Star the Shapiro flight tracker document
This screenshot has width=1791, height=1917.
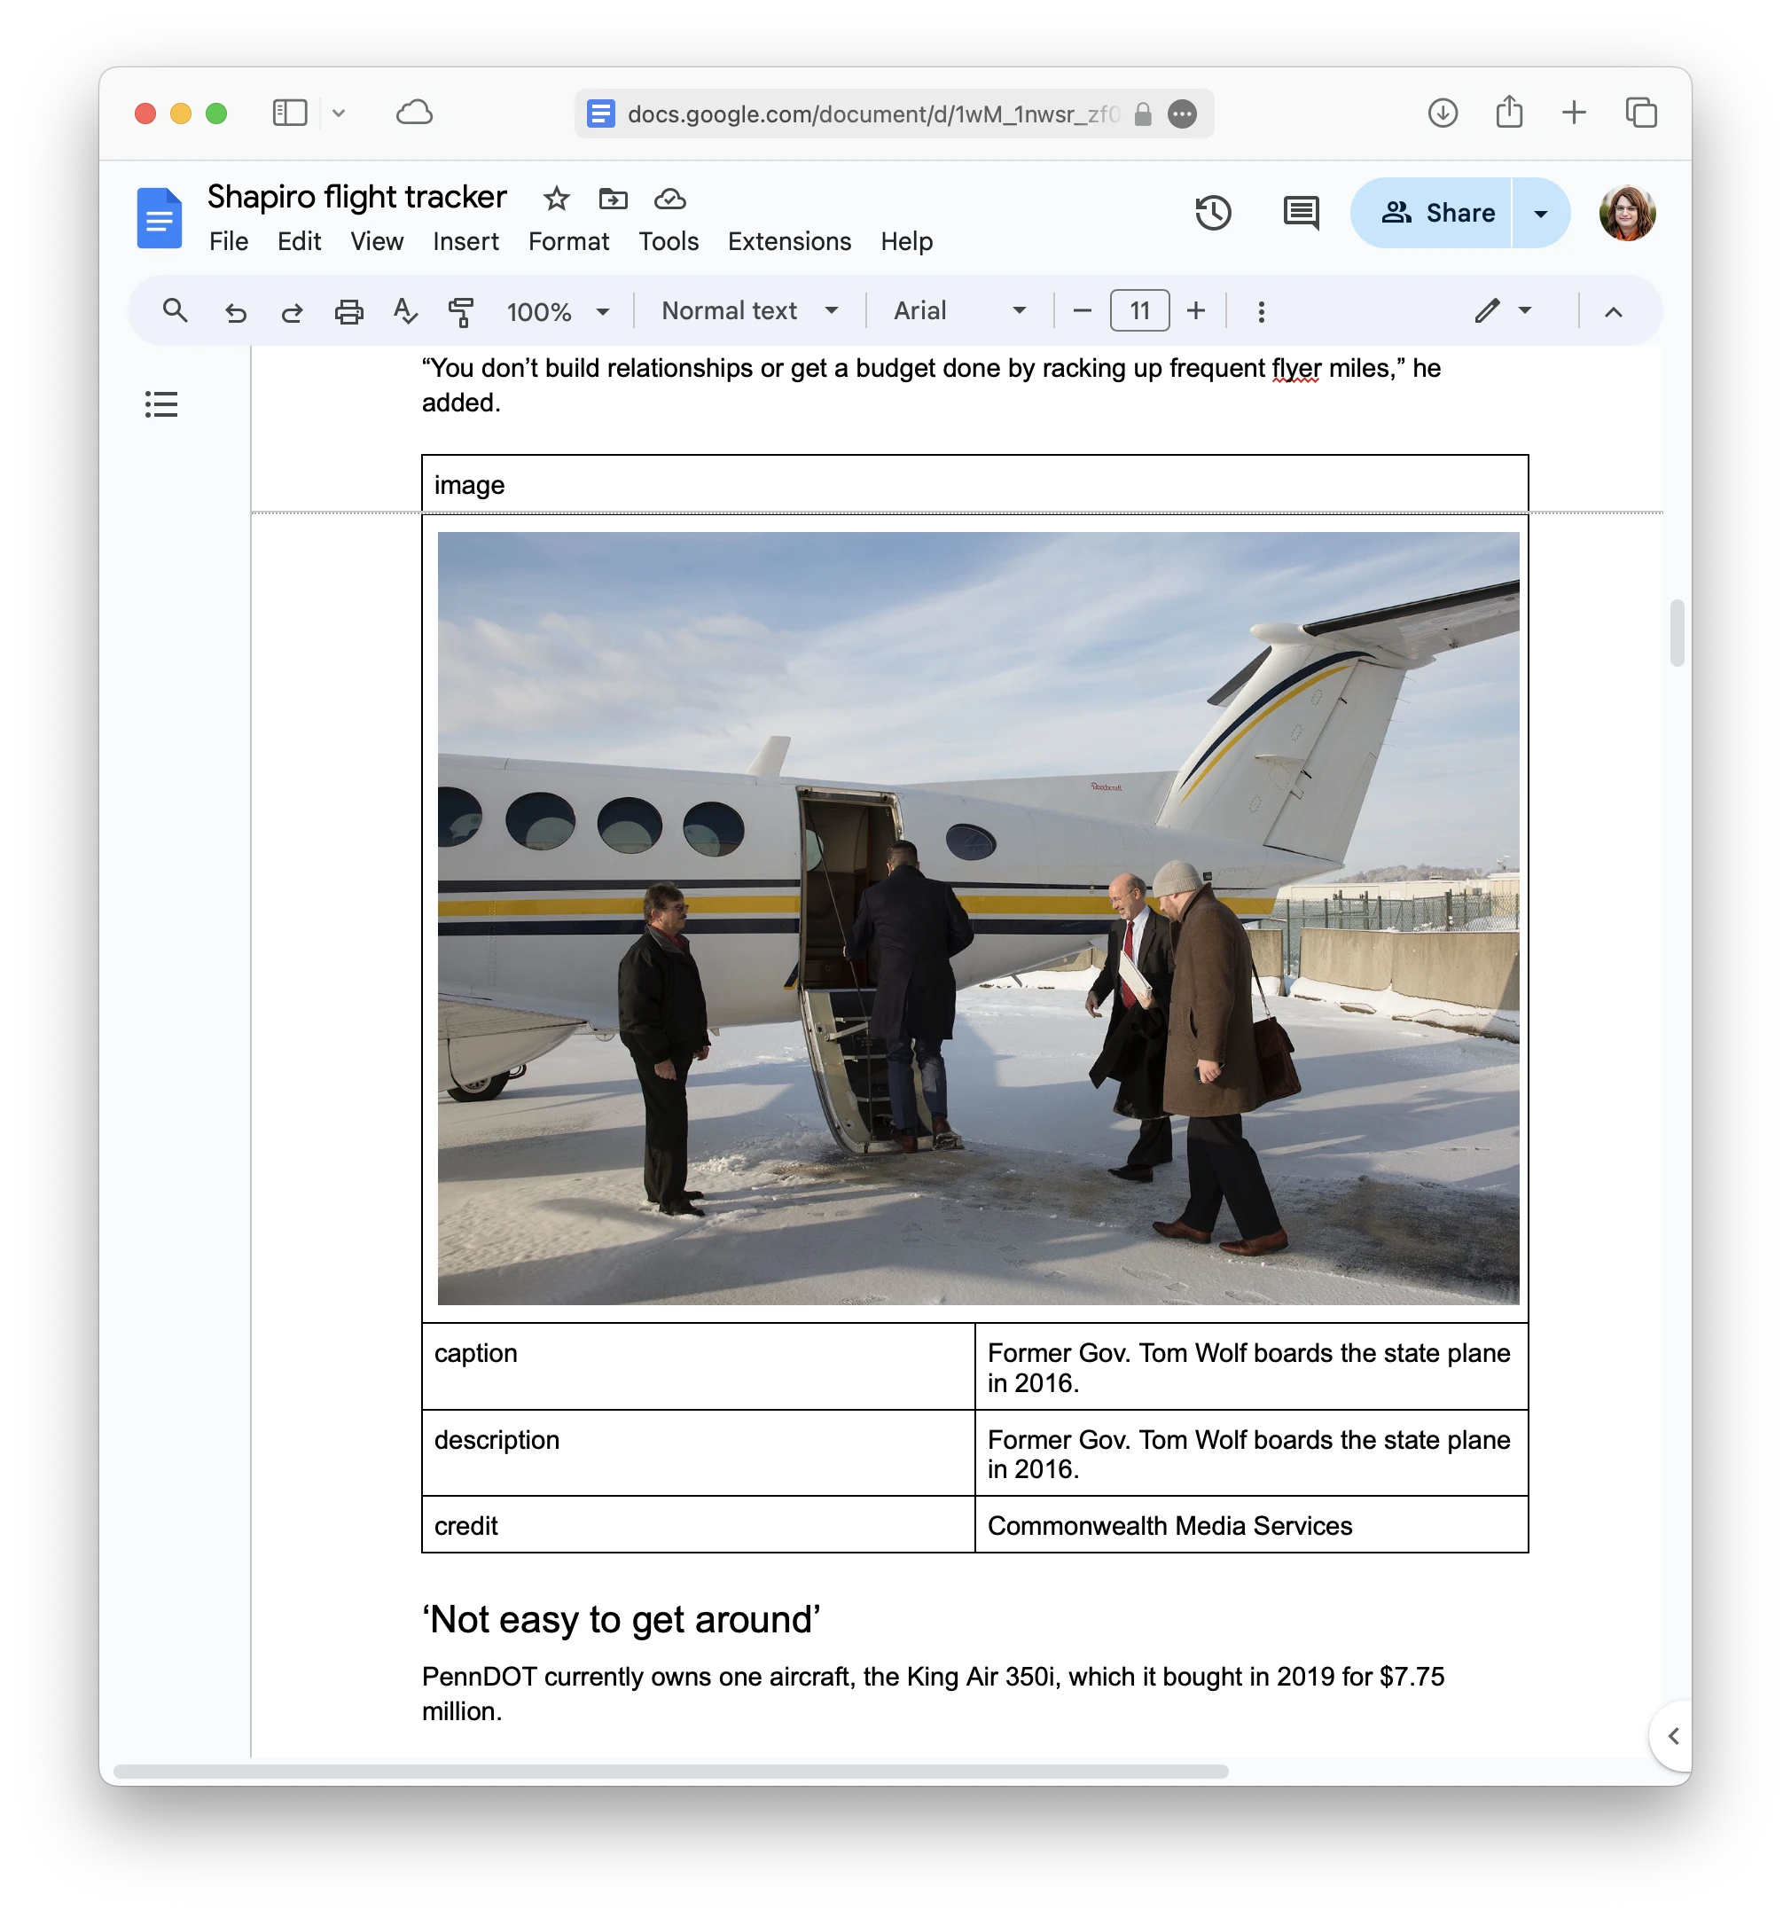click(557, 199)
